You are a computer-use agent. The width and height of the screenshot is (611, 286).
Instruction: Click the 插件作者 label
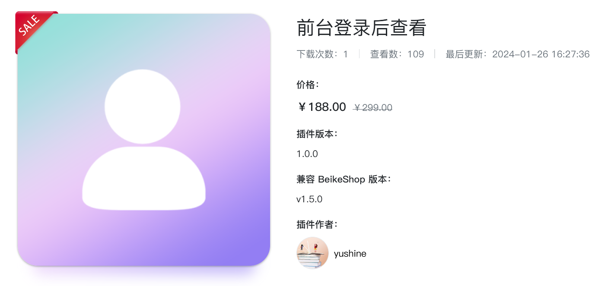317,225
